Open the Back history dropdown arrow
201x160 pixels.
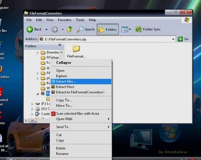point(47,29)
